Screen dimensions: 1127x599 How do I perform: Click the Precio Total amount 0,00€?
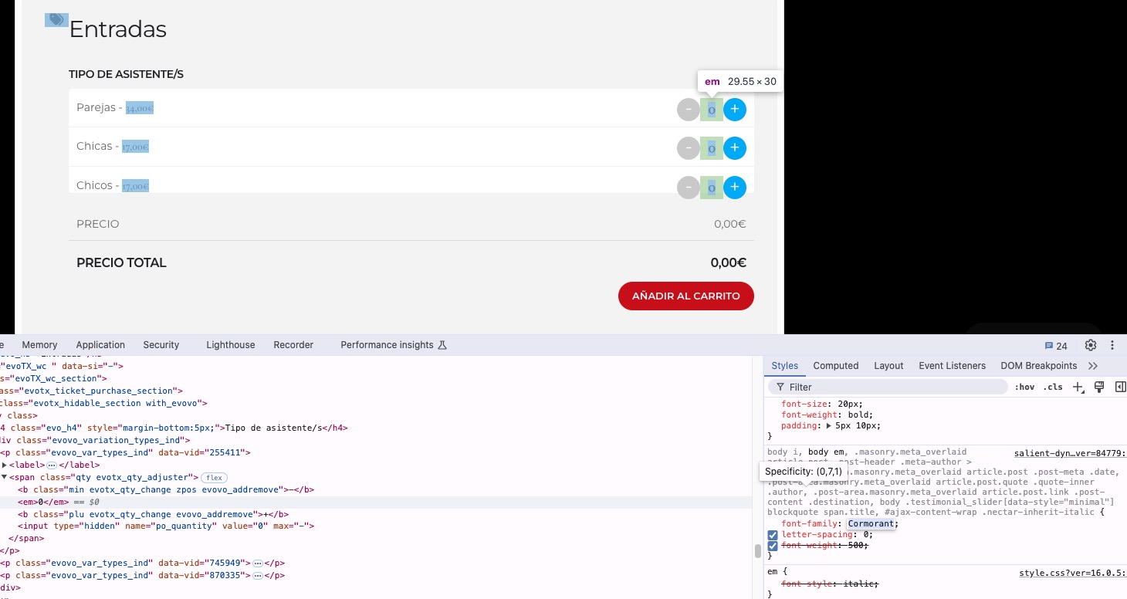coord(729,262)
